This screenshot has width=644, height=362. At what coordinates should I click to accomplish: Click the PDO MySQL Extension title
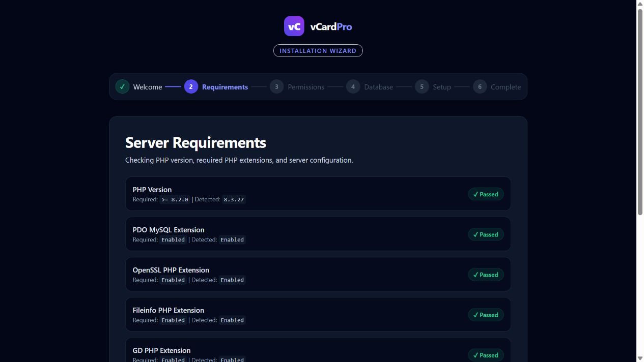(x=169, y=230)
